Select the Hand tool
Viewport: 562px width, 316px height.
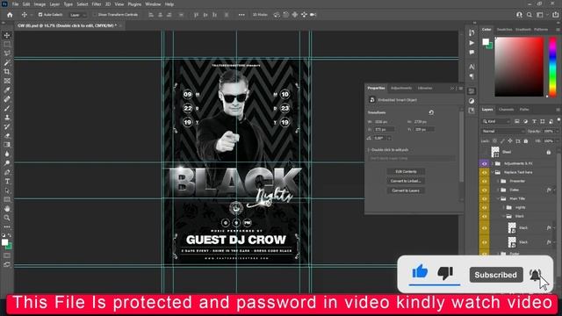pos(7,209)
